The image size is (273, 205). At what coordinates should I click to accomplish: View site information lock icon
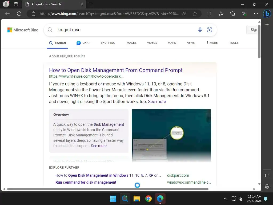click(x=34, y=14)
